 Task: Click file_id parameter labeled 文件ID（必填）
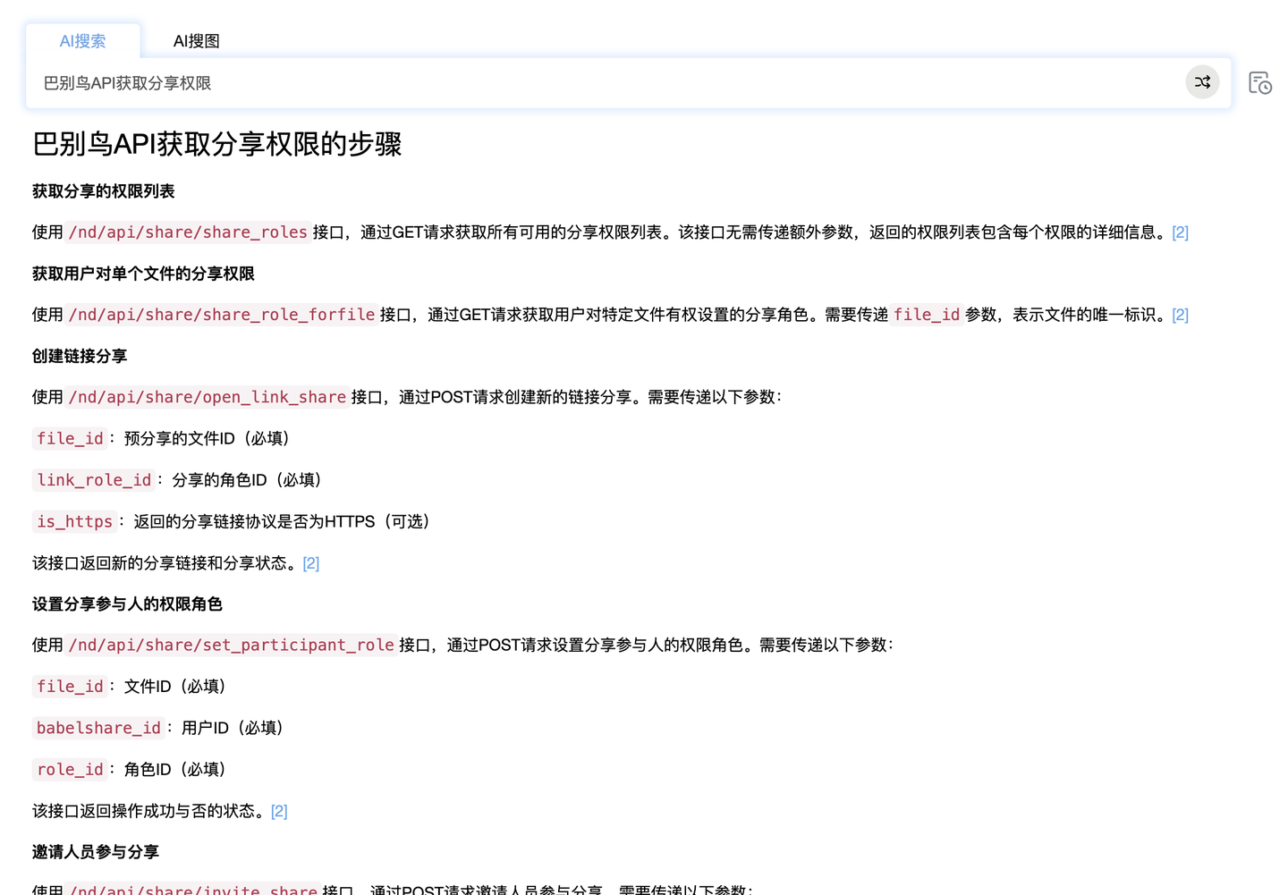click(x=70, y=687)
